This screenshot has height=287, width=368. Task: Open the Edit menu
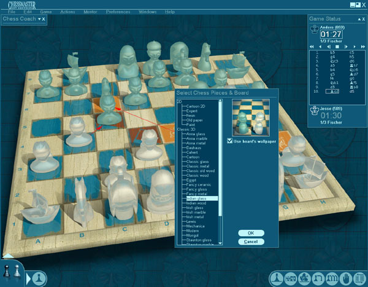pyautogui.click(x=28, y=12)
